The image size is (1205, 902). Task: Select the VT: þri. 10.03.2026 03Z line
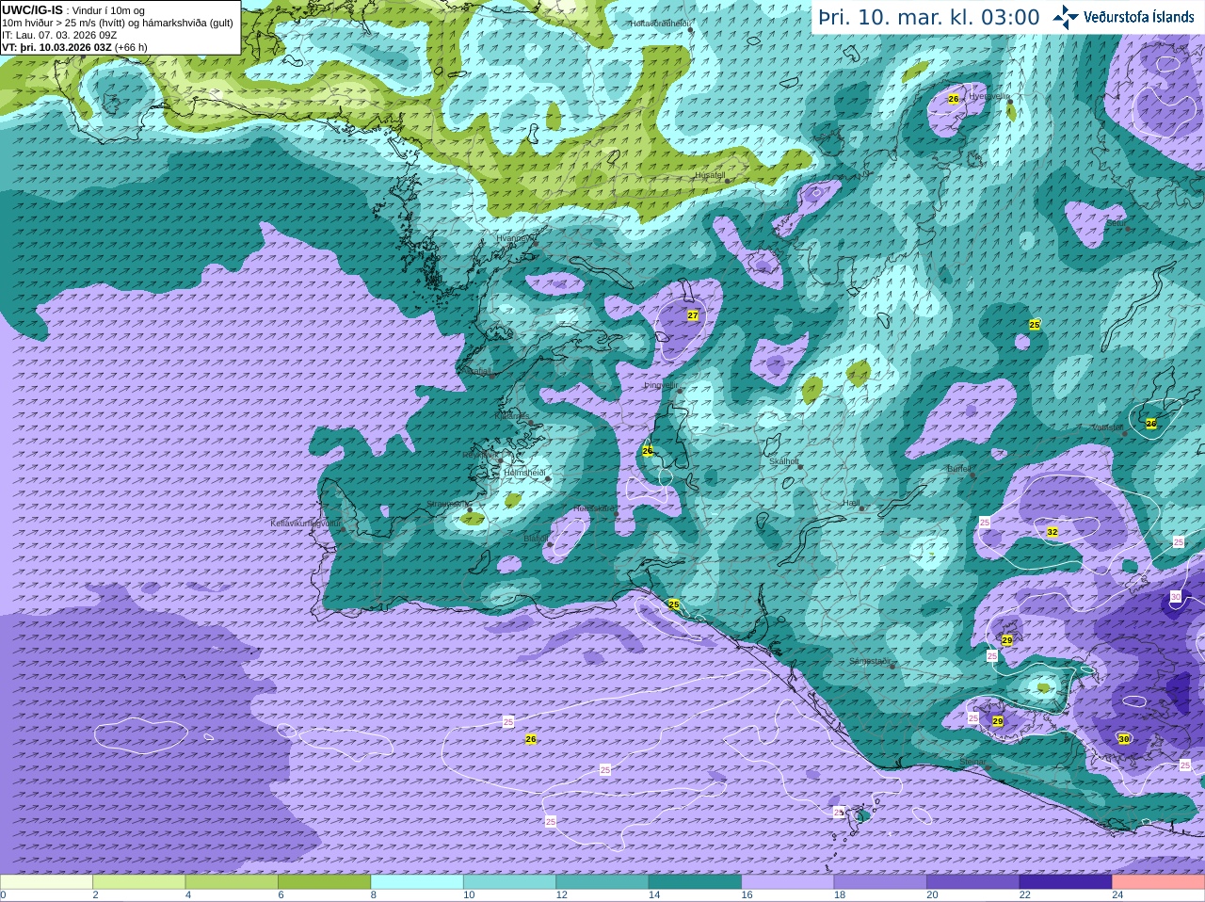pyautogui.click(x=74, y=47)
